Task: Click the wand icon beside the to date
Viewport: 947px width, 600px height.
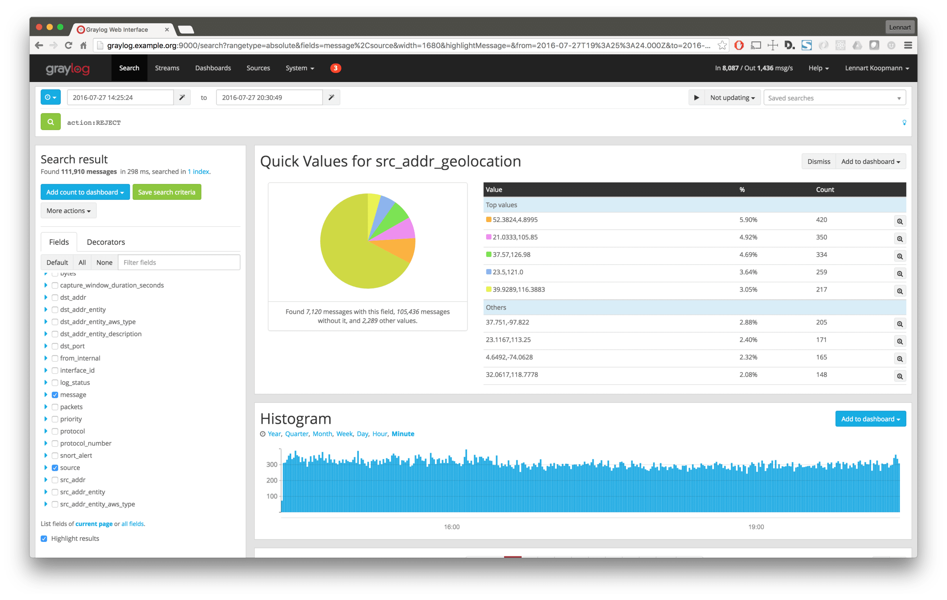Action: click(x=331, y=97)
